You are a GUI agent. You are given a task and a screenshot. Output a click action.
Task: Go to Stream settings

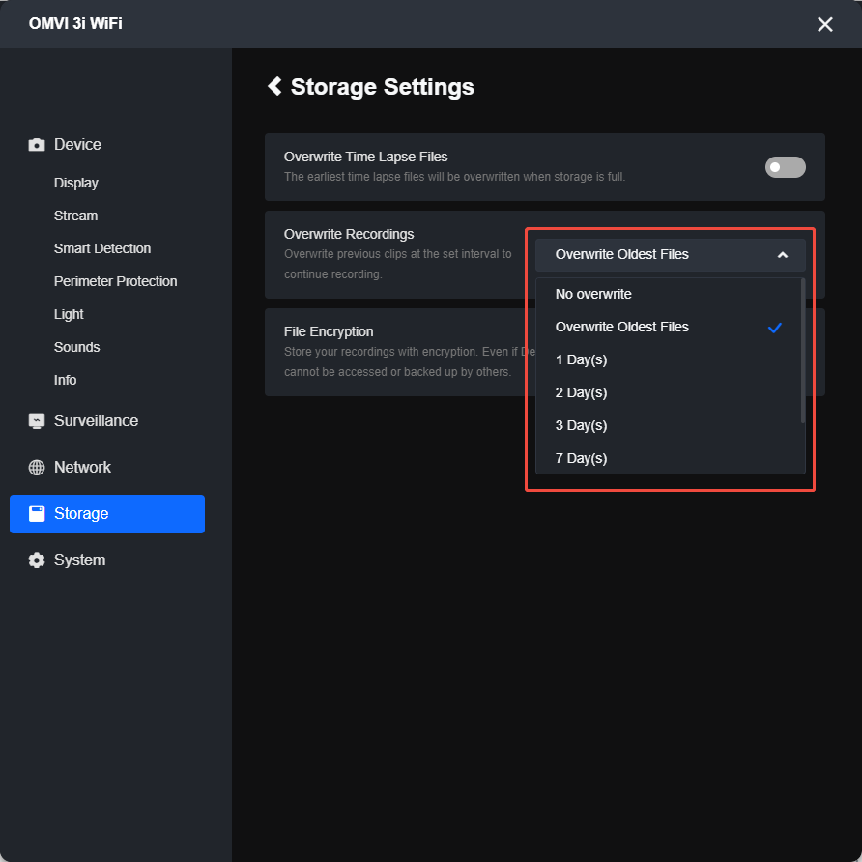[76, 215]
